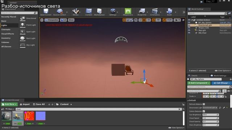Open the Show flags dropdown

pos(71,20)
